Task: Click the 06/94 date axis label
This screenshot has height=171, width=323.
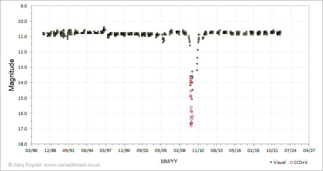Action: [x=87, y=150]
